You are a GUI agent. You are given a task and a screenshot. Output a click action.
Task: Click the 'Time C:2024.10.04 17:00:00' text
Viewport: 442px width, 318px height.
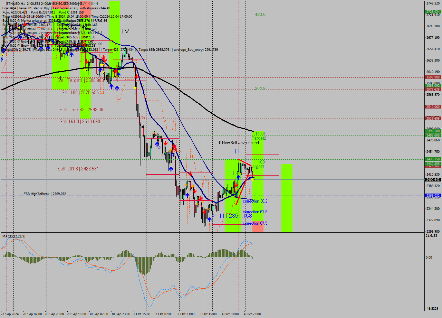tap(111, 16)
